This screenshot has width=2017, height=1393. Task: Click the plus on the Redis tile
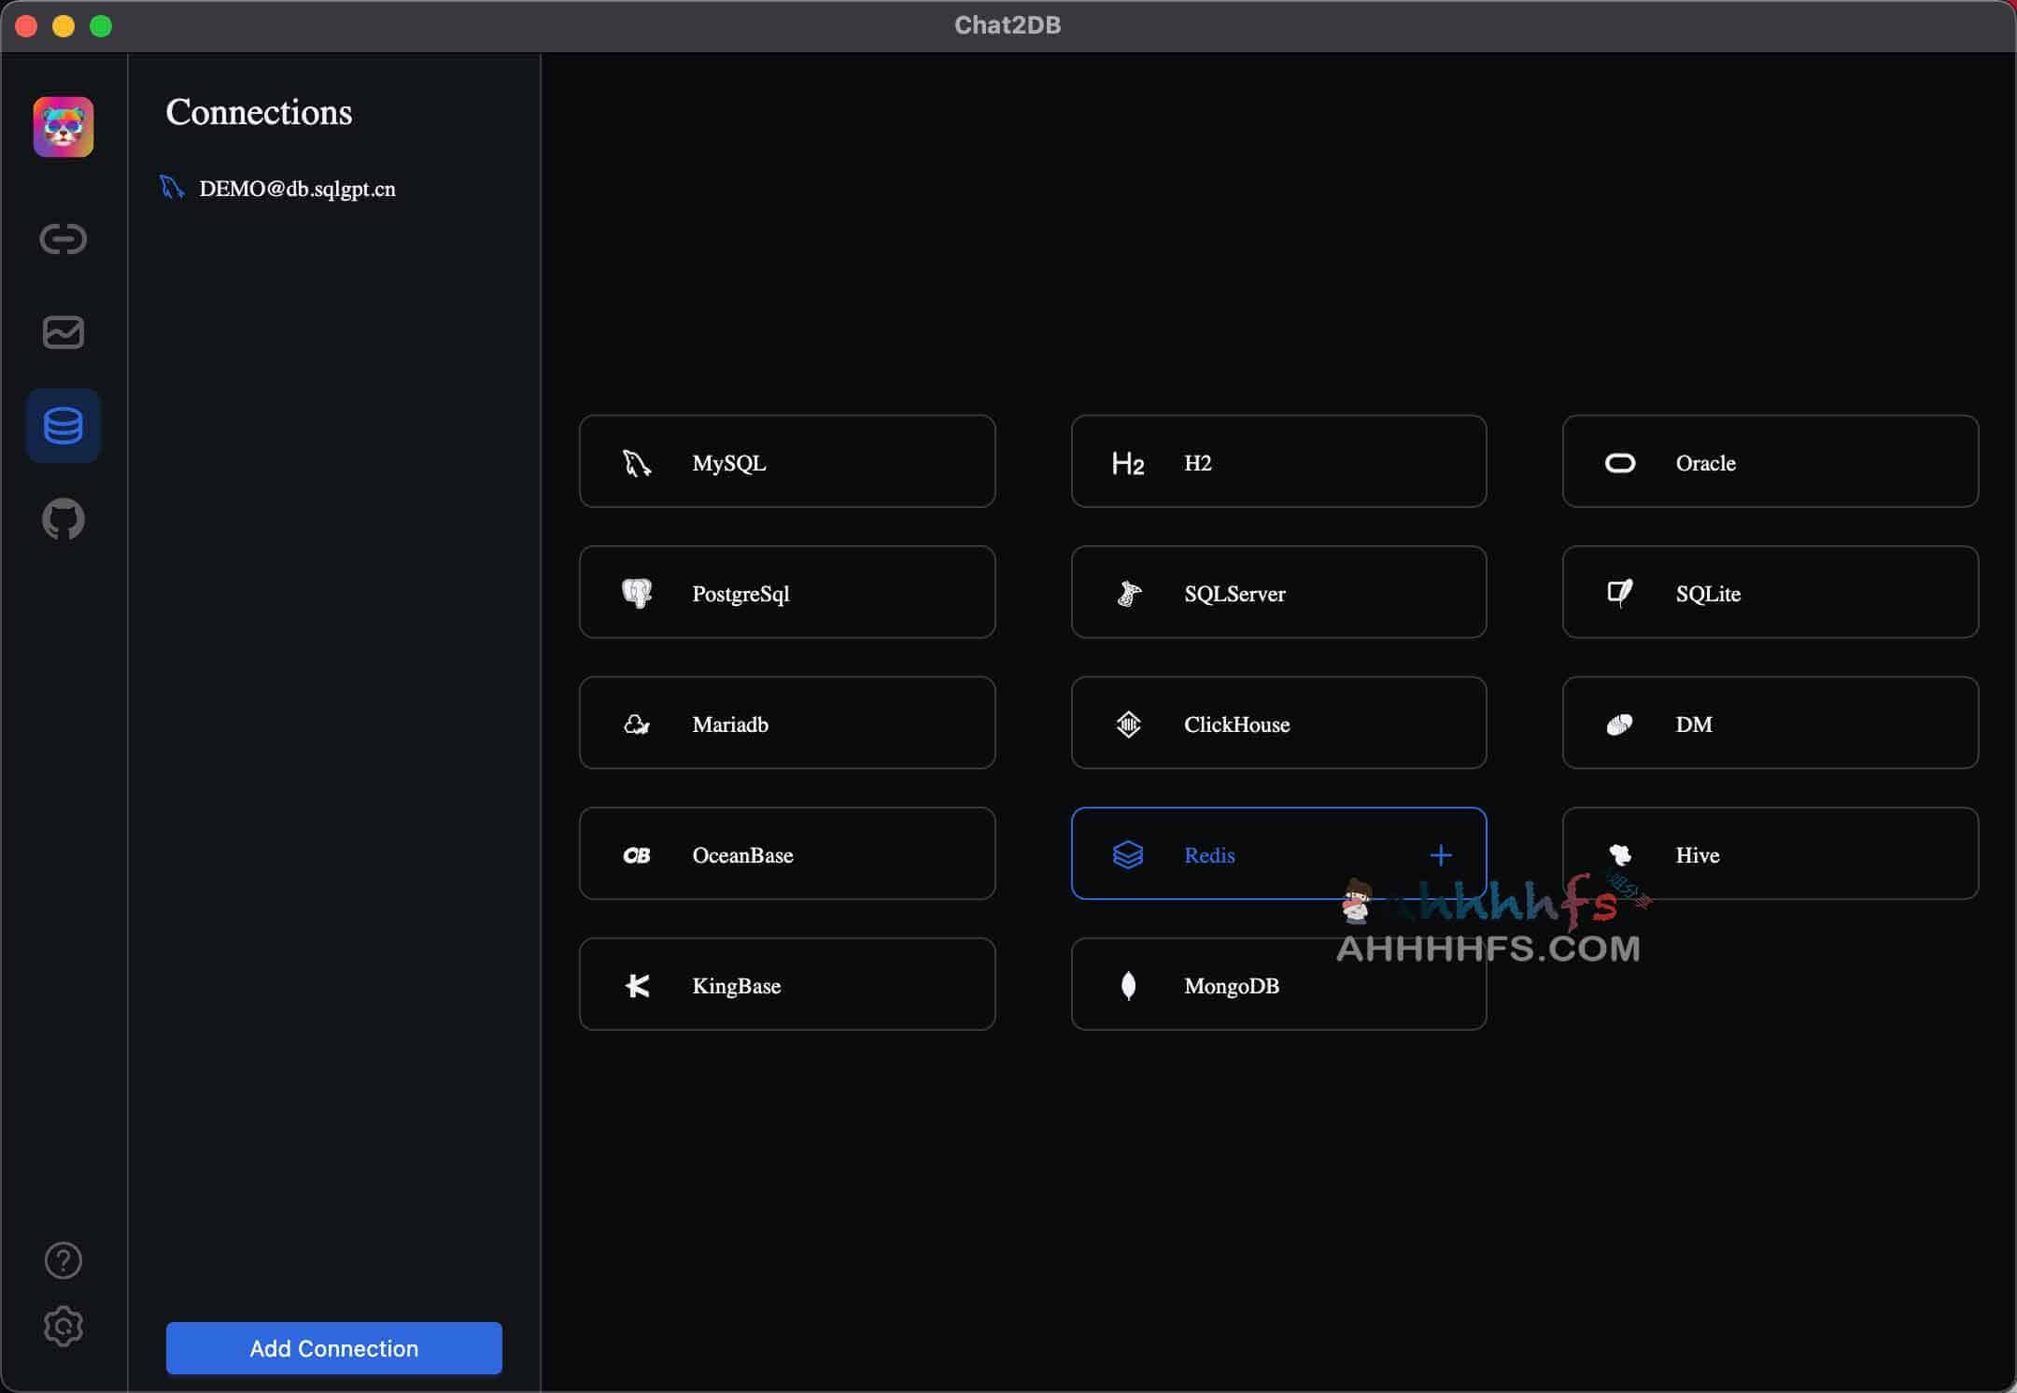1441,853
